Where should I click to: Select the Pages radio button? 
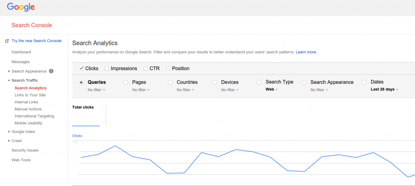126,82
